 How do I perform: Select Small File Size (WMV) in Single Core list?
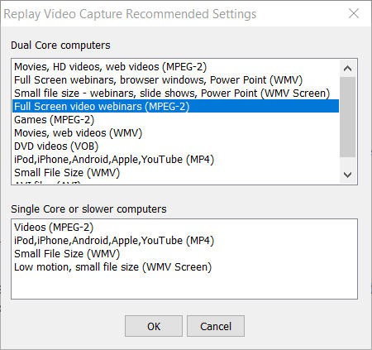pyautogui.click(x=184, y=254)
